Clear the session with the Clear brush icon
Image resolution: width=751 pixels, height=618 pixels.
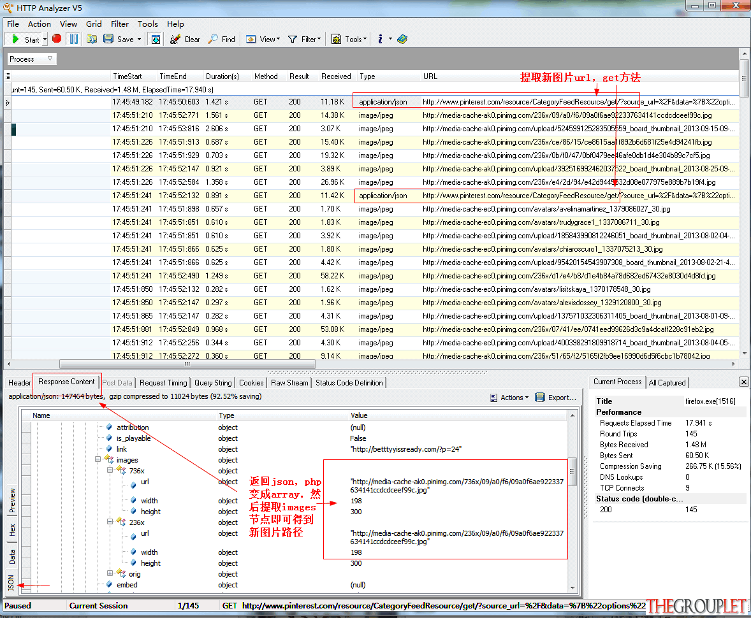point(175,40)
